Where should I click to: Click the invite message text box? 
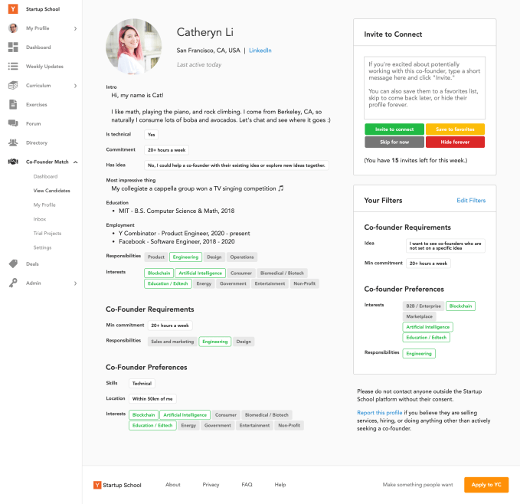point(424,87)
